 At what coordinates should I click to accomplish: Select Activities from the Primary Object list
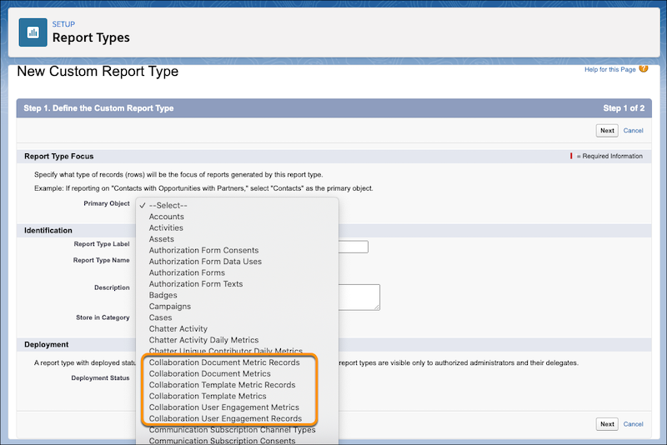pyautogui.click(x=237, y=227)
